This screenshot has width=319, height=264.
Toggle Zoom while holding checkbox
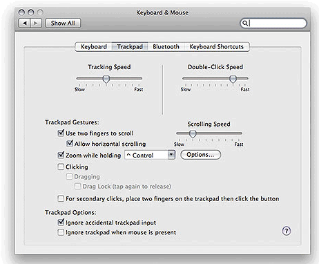click(61, 155)
